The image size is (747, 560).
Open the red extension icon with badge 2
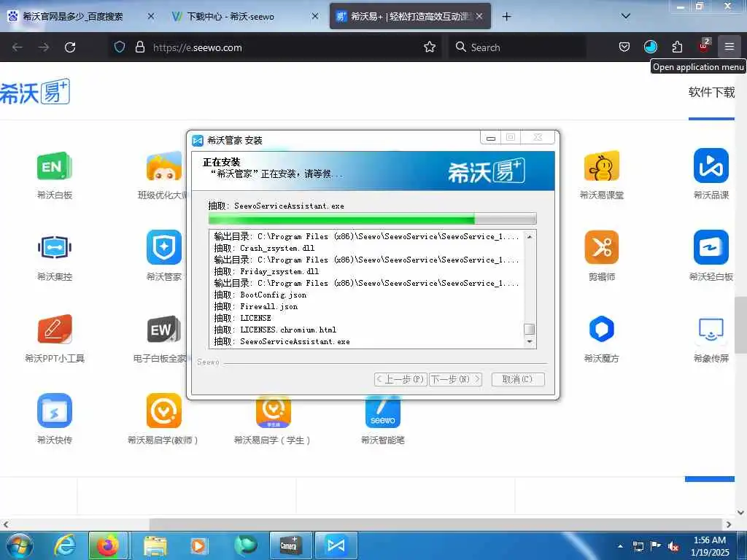(x=703, y=46)
